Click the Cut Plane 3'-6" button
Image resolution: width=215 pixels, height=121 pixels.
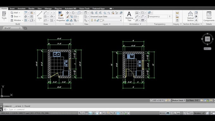coord(192,100)
